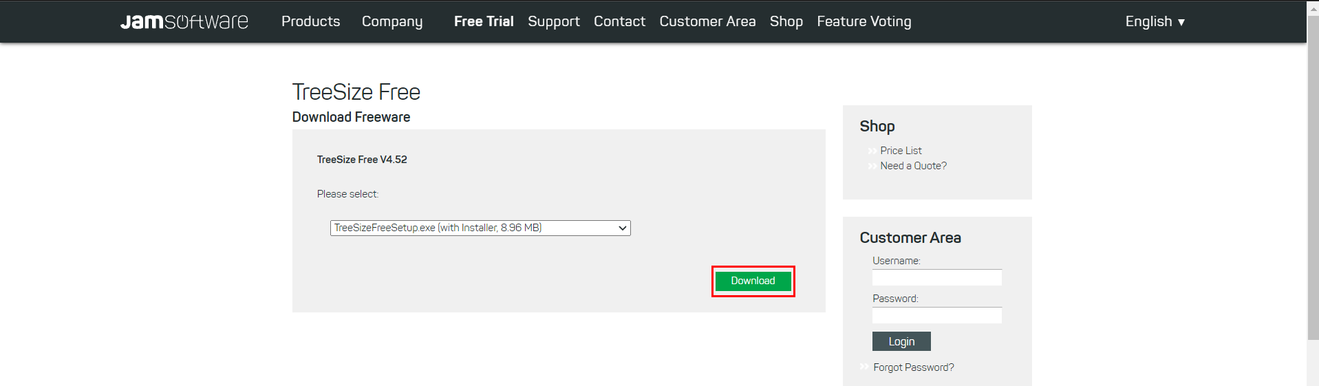Viewport: 1319px width, 386px height.
Task: Open the Feature Voting page
Action: click(864, 21)
